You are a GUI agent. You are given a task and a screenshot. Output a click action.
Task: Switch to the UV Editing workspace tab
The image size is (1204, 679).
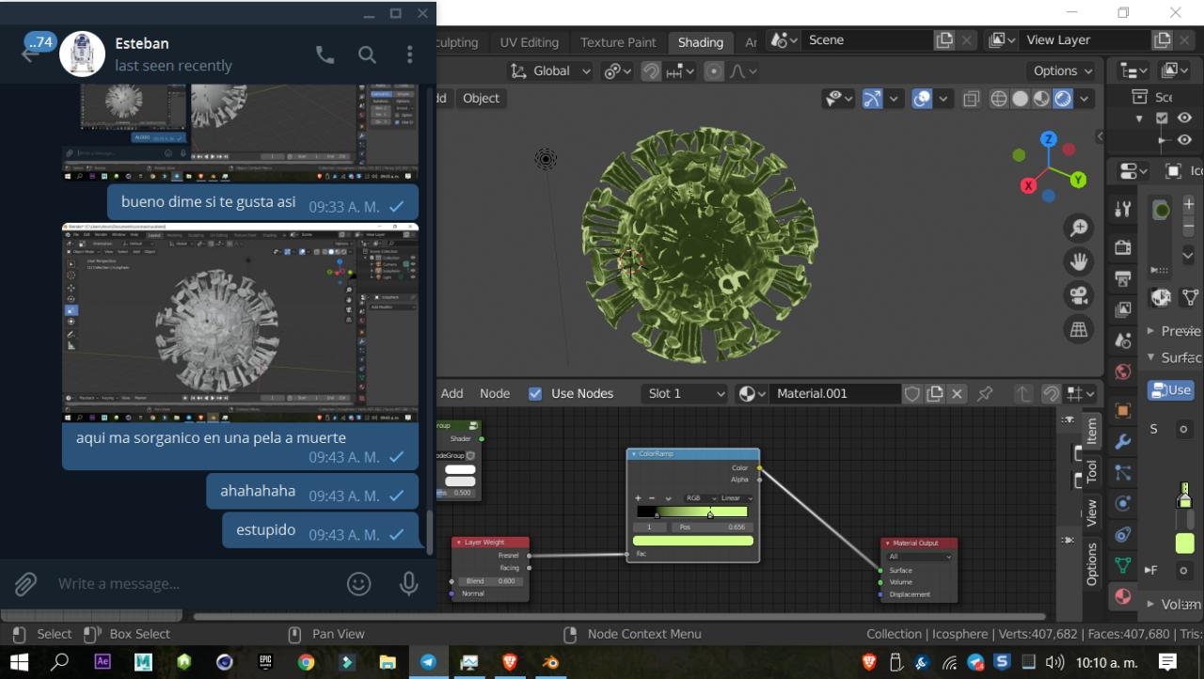529,42
